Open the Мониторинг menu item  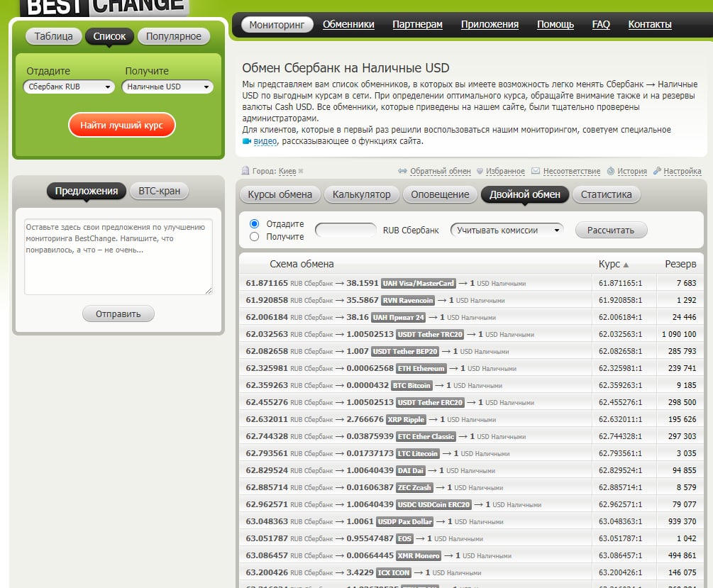pyautogui.click(x=277, y=25)
